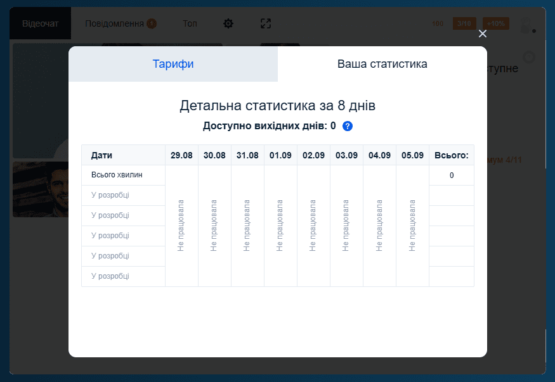Close the statistics dialog with the X

[483, 34]
